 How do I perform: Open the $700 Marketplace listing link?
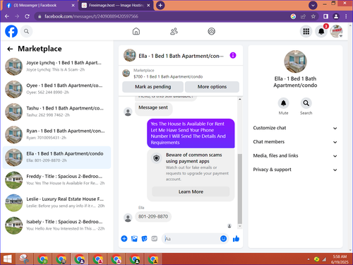coord(168,76)
